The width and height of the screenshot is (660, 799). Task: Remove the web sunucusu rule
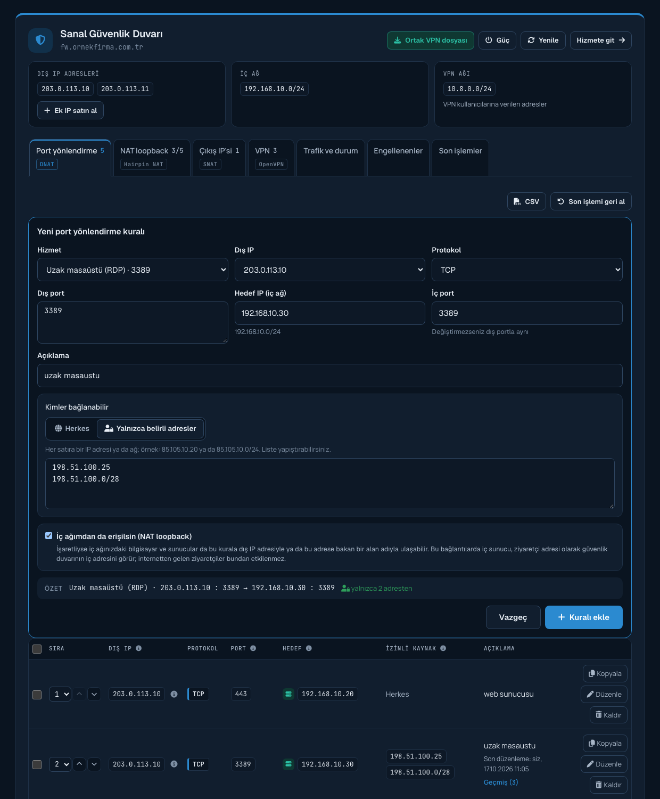point(608,715)
